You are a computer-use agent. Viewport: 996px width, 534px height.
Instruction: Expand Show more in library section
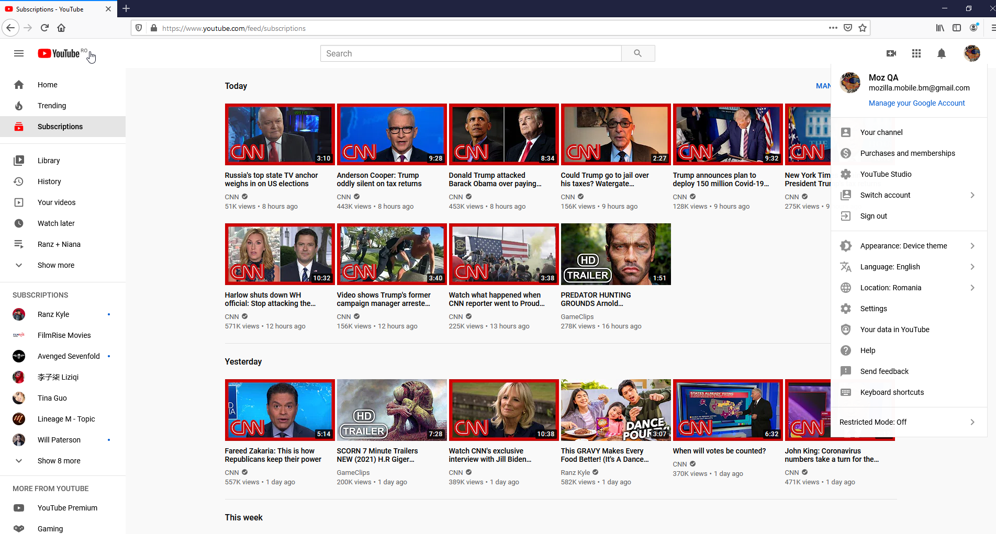[63, 265]
